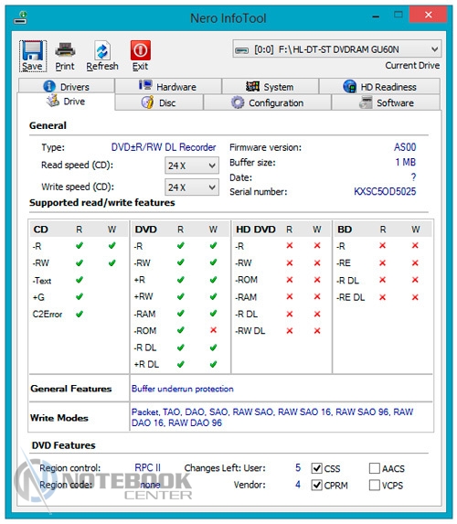Select the System tab
Image resolution: width=457 pixels, height=524 pixels.
point(270,86)
